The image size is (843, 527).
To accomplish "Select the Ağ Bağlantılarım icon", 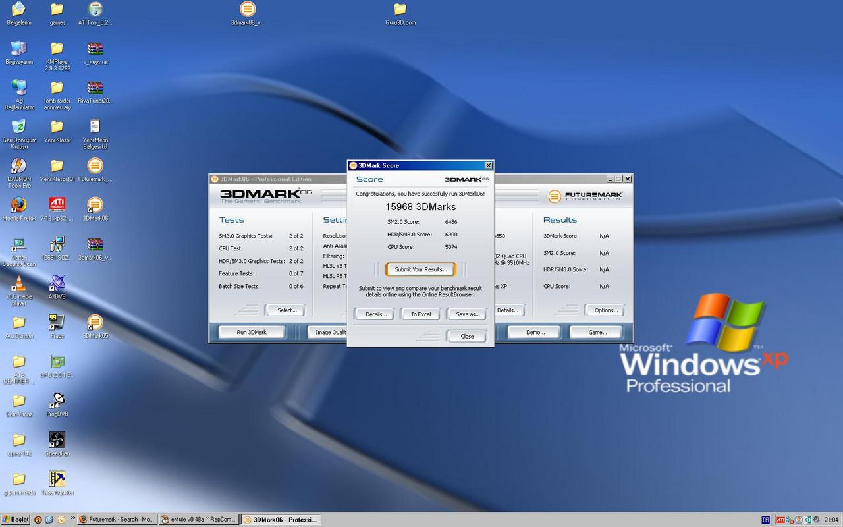I will pyautogui.click(x=19, y=94).
